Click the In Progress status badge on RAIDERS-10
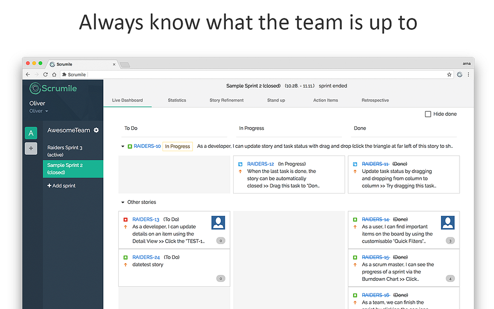Screen dimensions: 494x309 pos(178,146)
